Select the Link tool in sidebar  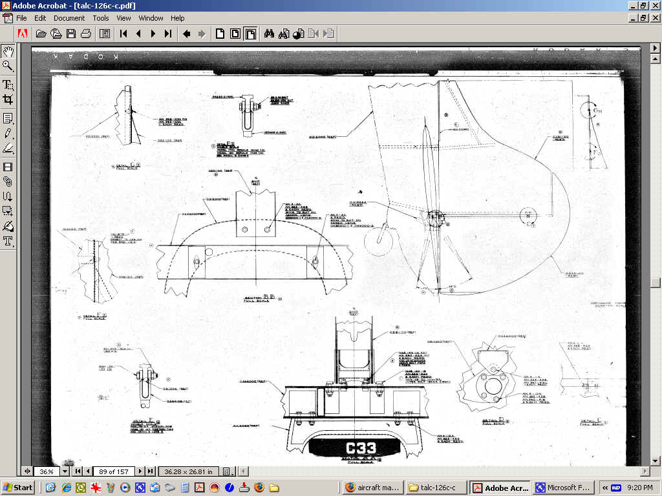(8, 181)
